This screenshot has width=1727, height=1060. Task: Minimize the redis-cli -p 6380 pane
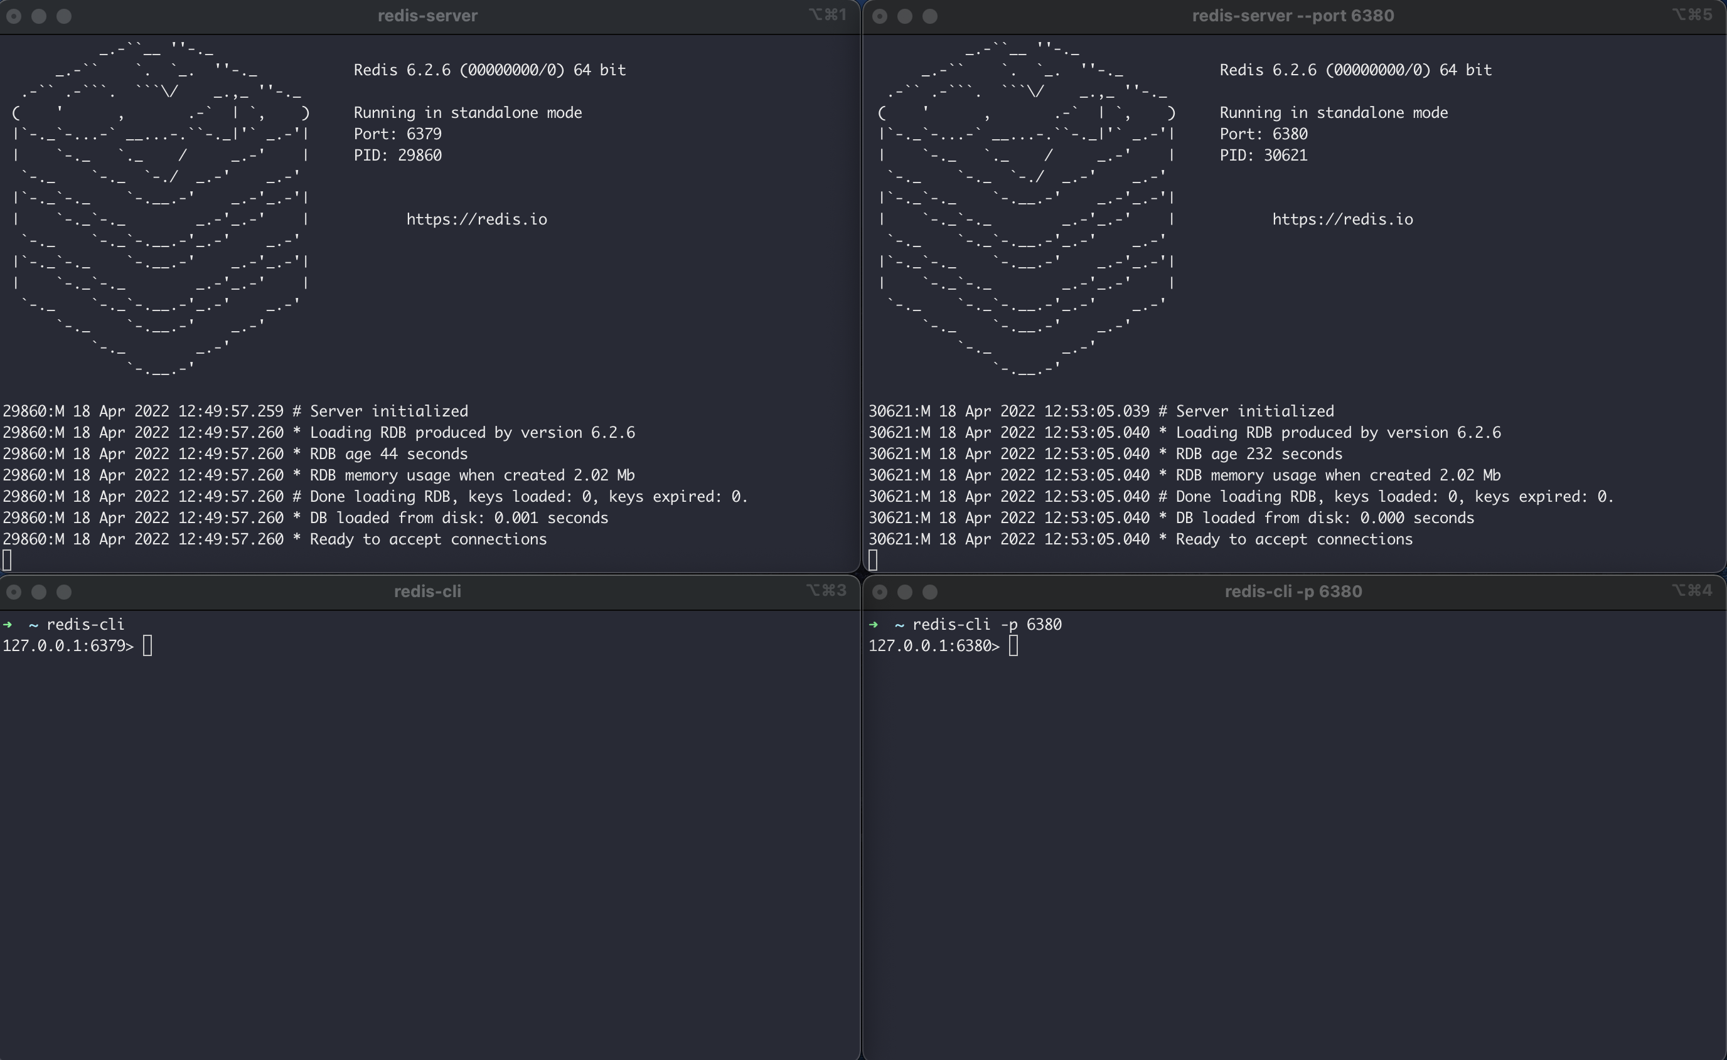(905, 592)
